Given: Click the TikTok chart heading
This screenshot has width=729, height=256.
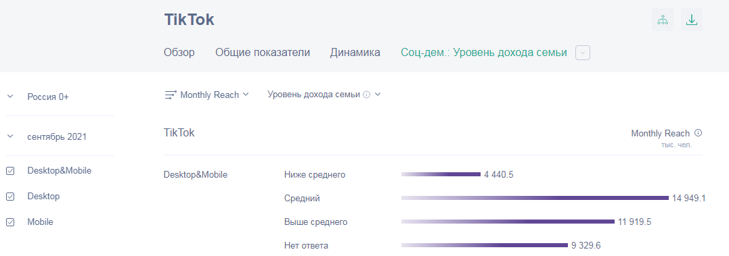Looking at the screenshot, I should pyautogui.click(x=179, y=133).
